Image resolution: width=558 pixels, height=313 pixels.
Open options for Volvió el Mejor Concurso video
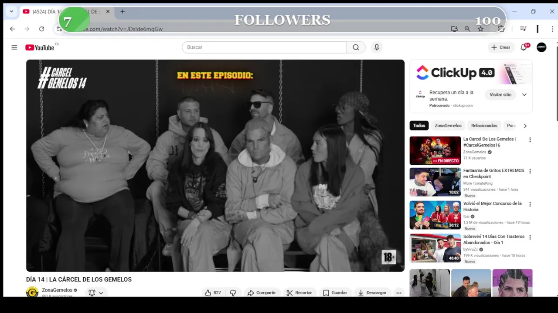pyautogui.click(x=530, y=204)
